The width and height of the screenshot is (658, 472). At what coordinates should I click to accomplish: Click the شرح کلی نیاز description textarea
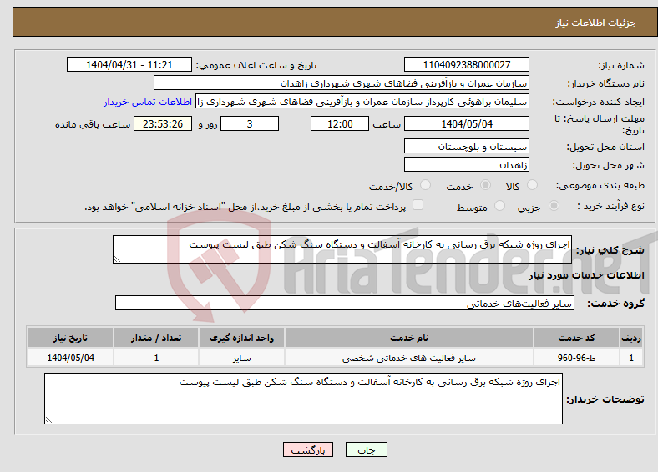tap(342, 249)
